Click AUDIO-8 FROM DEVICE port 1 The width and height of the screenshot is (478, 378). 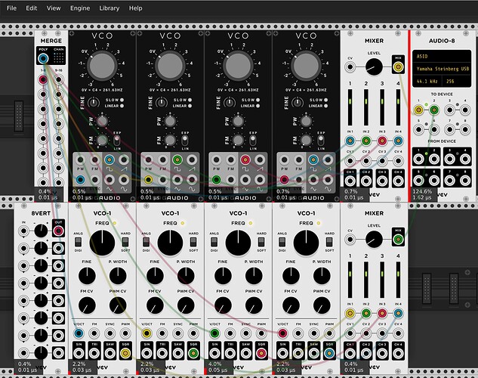pos(418,159)
